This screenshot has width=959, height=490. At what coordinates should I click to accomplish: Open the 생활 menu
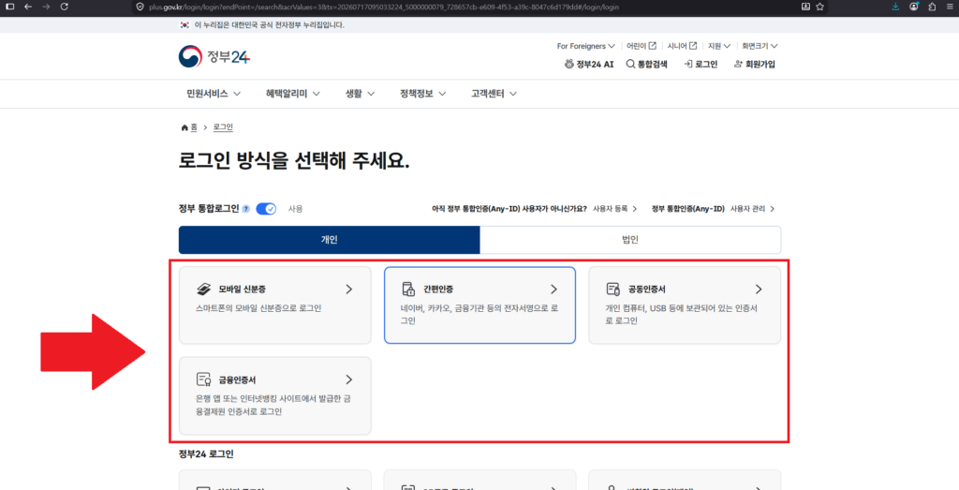(361, 95)
